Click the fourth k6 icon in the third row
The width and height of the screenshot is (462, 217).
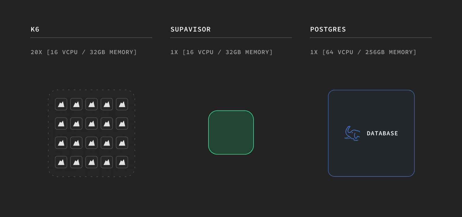point(107,143)
